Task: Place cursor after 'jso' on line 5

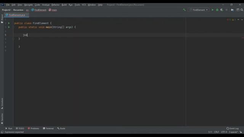Action: [27, 35]
